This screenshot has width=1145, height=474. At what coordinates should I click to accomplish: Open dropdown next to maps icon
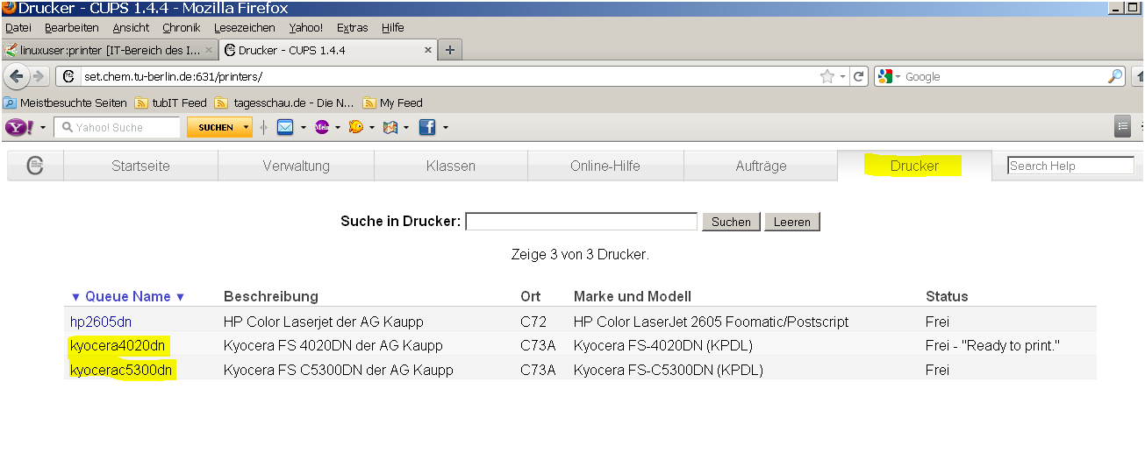click(406, 128)
